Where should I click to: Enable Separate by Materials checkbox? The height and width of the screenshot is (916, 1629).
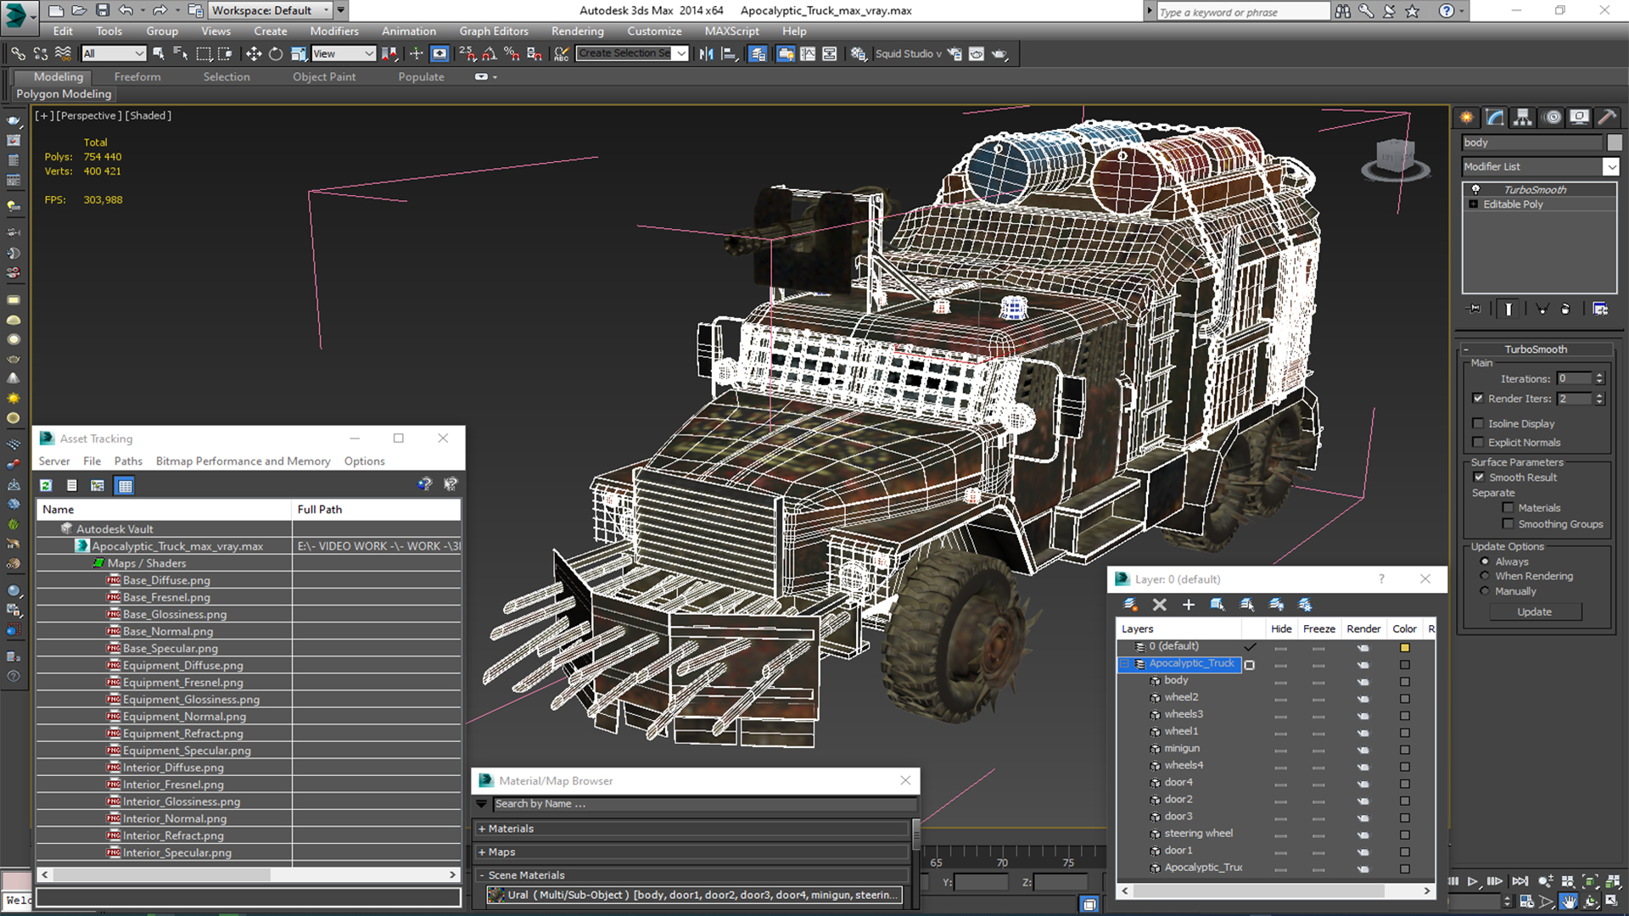(1508, 508)
